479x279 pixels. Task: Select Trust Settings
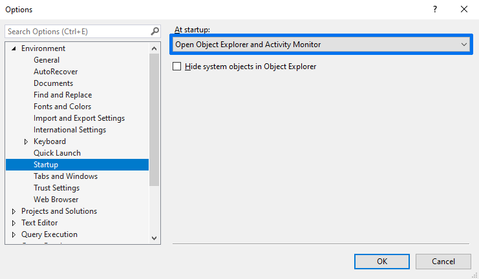coord(56,188)
